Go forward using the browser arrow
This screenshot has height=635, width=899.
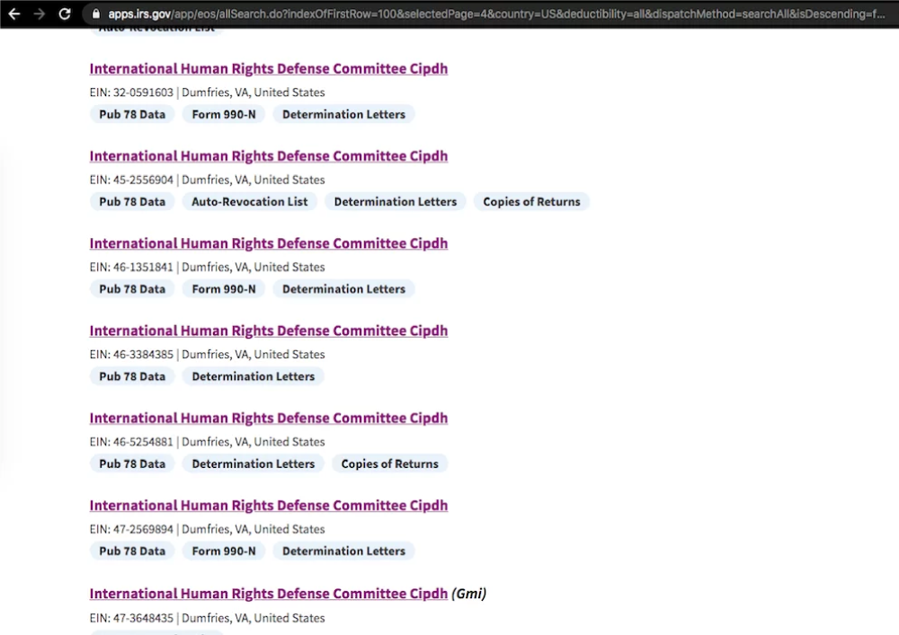[39, 13]
